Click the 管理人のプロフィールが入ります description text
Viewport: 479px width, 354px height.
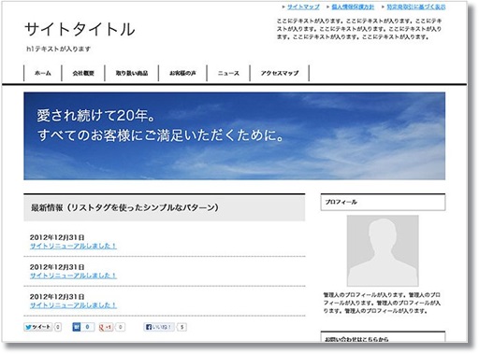[382, 303]
